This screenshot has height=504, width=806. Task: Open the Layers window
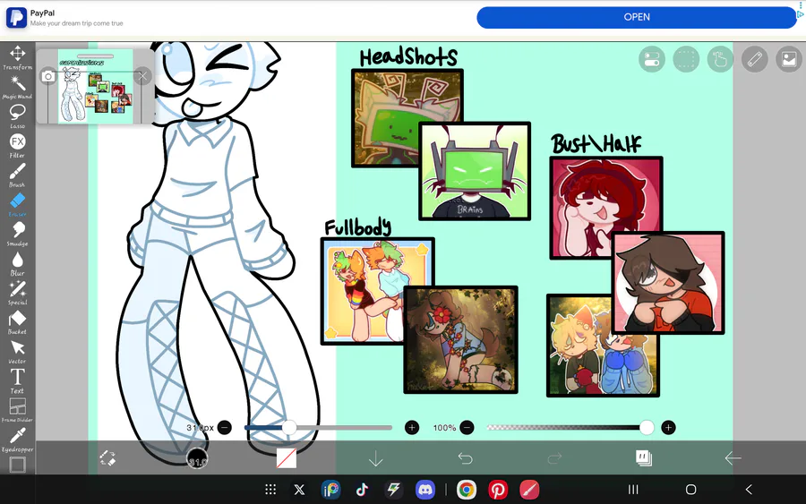tap(644, 457)
